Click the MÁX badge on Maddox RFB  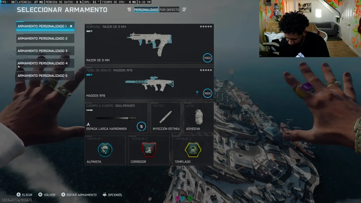click(x=207, y=93)
